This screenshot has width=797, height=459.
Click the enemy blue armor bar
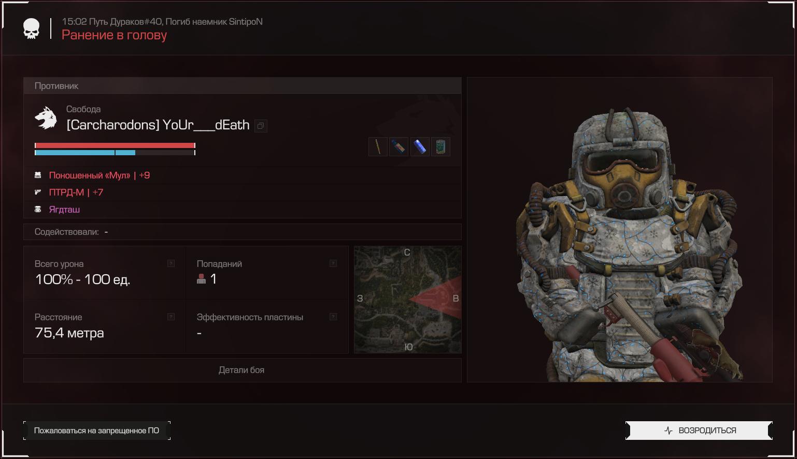115,153
